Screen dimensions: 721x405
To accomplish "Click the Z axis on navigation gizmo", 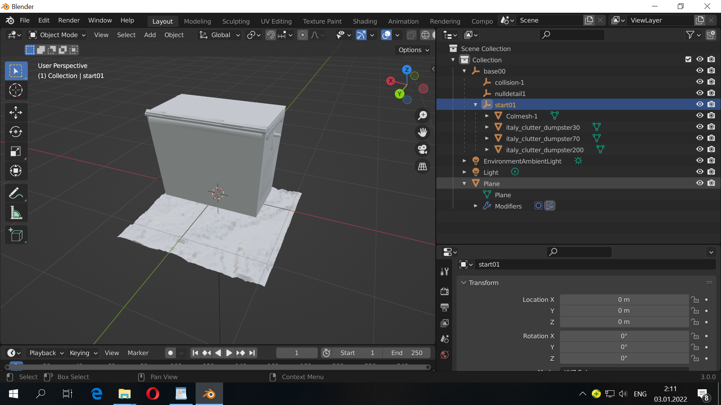I will pyautogui.click(x=407, y=70).
